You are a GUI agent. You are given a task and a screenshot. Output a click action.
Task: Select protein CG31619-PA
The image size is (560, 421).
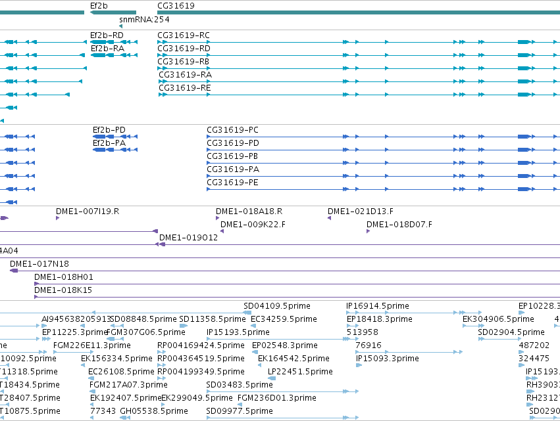(x=233, y=169)
